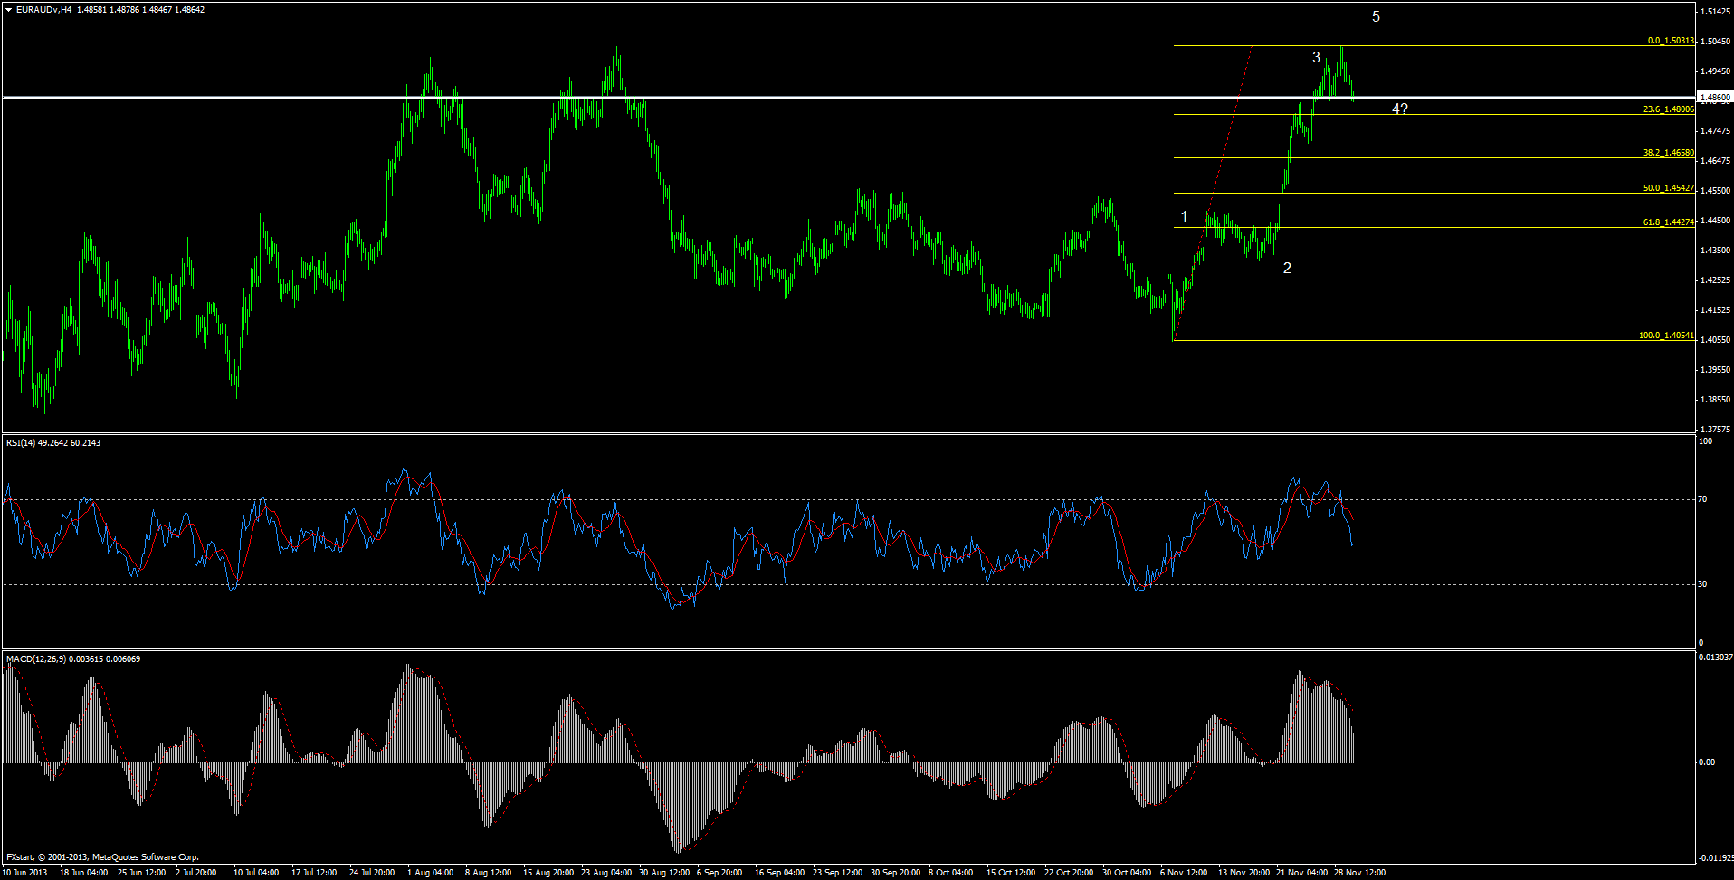Click the time axis label "28 Nov 12:00"
This screenshot has width=1734, height=880.
click(x=1359, y=873)
